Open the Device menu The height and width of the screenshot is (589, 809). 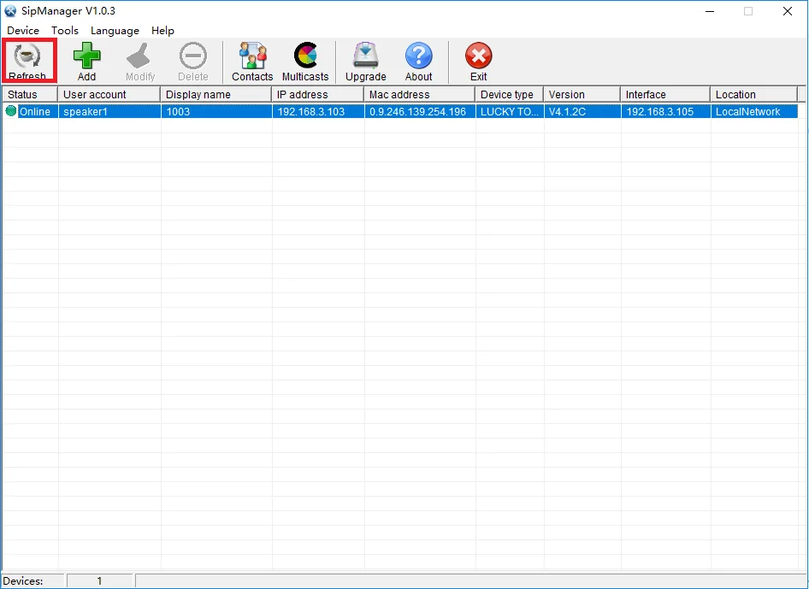pyautogui.click(x=22, y=30)
